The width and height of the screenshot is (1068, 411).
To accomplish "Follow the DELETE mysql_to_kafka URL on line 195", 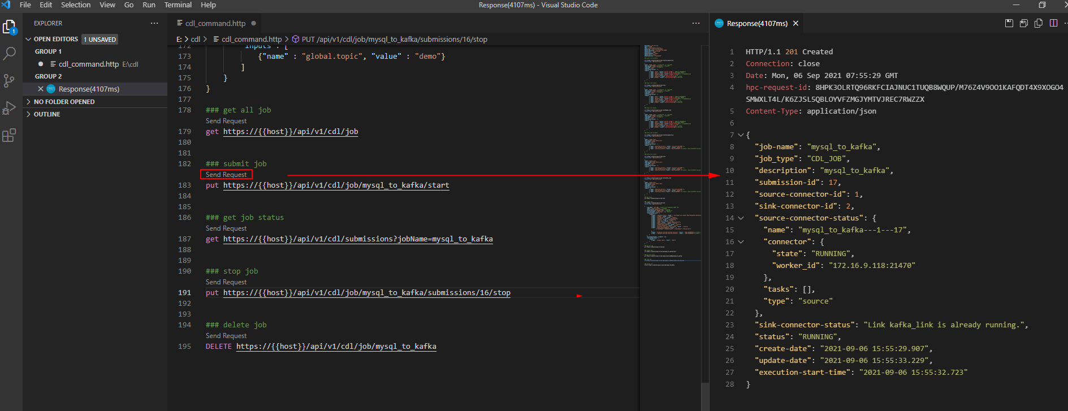I will [336, 347].
